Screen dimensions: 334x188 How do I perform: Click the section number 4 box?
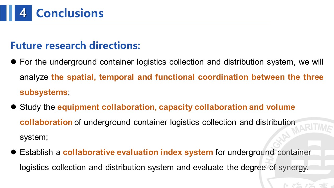23,13
